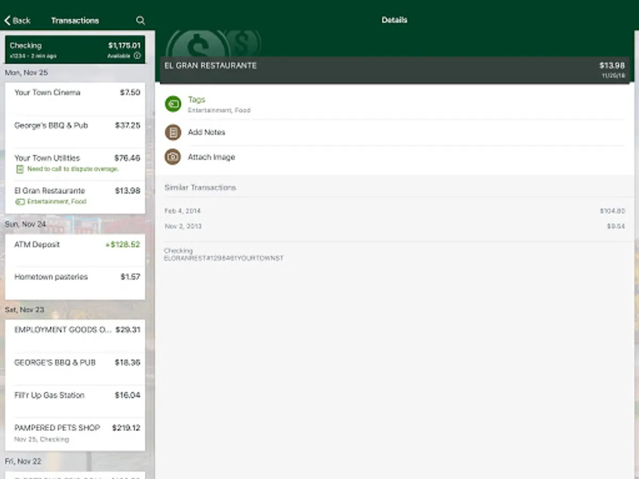Select El Gran Restaurante $13.98 transaction

(x=75, y=197)
